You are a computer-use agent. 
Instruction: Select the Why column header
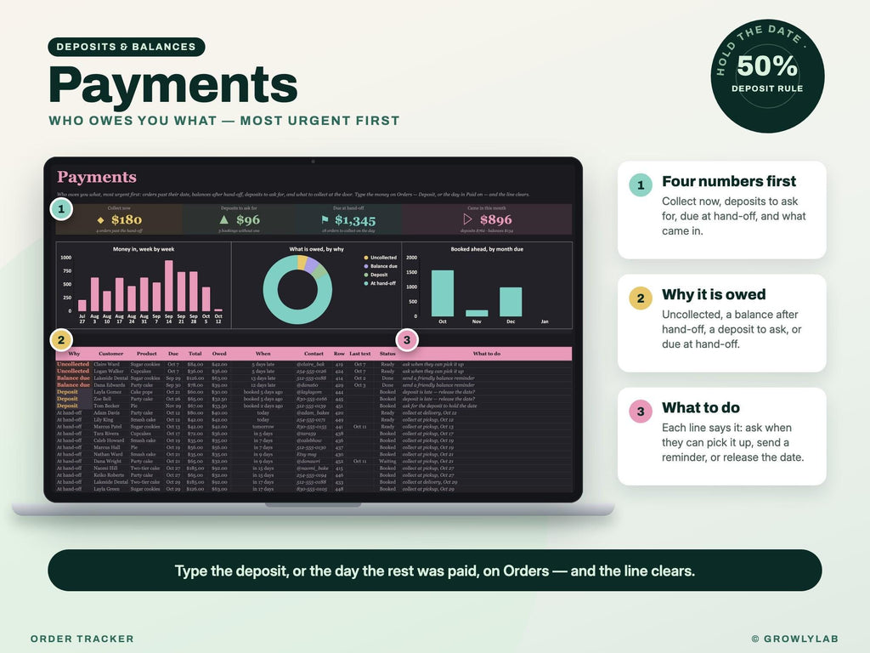74,354
